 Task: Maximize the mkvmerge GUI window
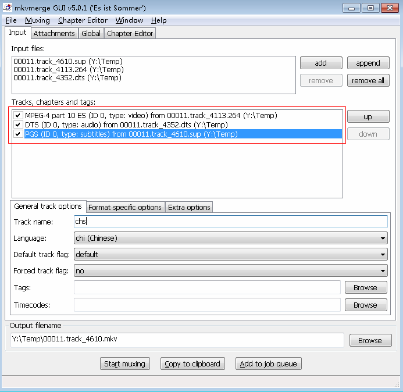click(x=370, y=8)
